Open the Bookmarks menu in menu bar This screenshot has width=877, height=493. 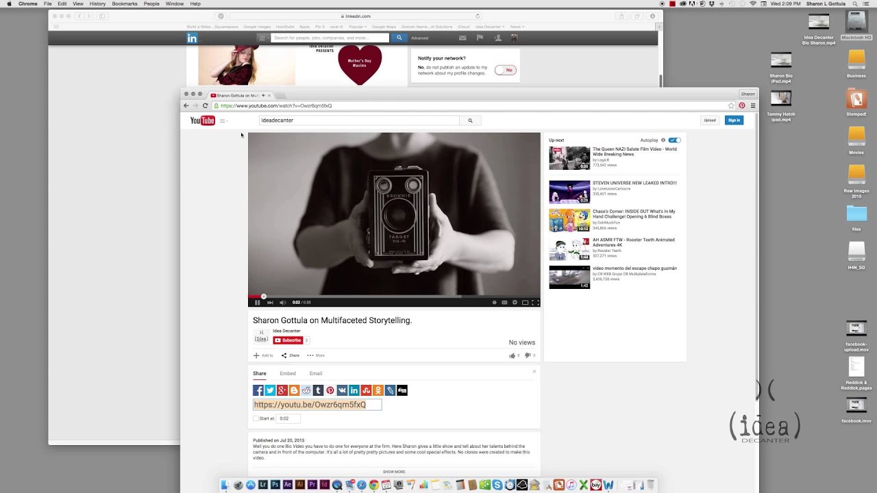[125, 4]
